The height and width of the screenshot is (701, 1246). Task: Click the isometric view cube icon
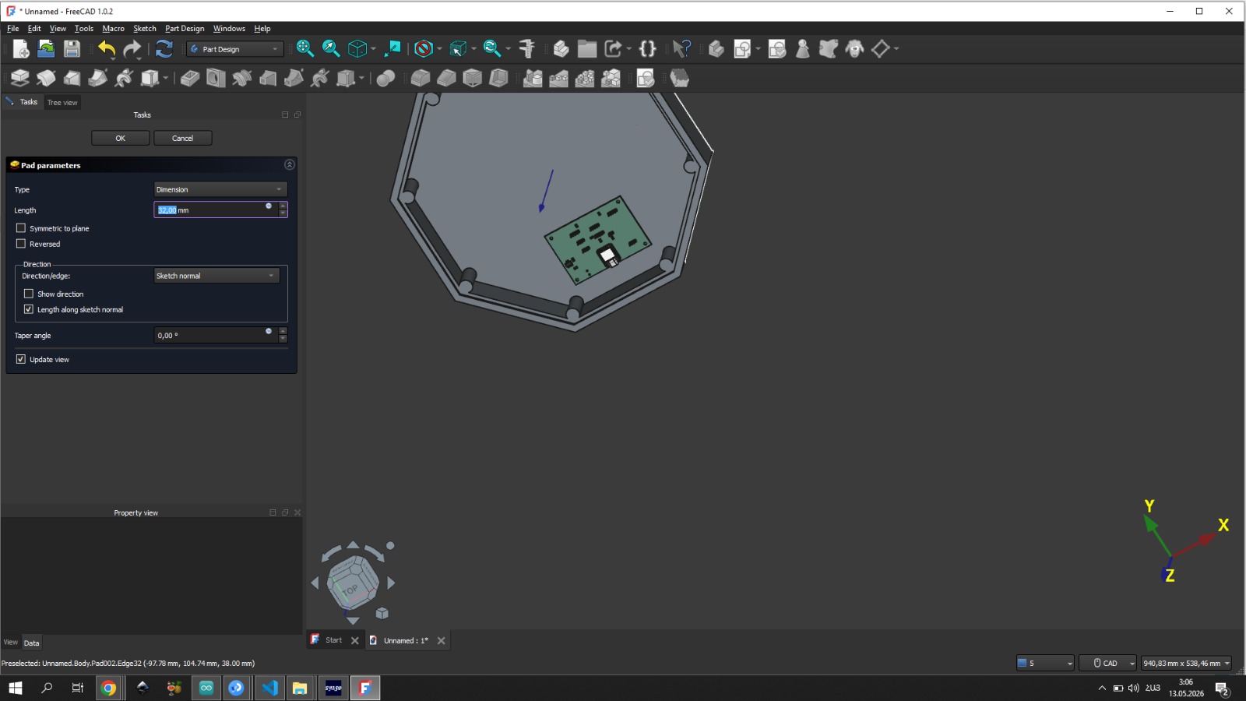click(357, 49)
